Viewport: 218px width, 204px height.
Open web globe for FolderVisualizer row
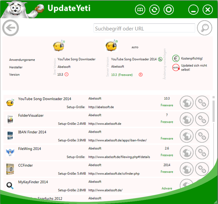point(187,119)
